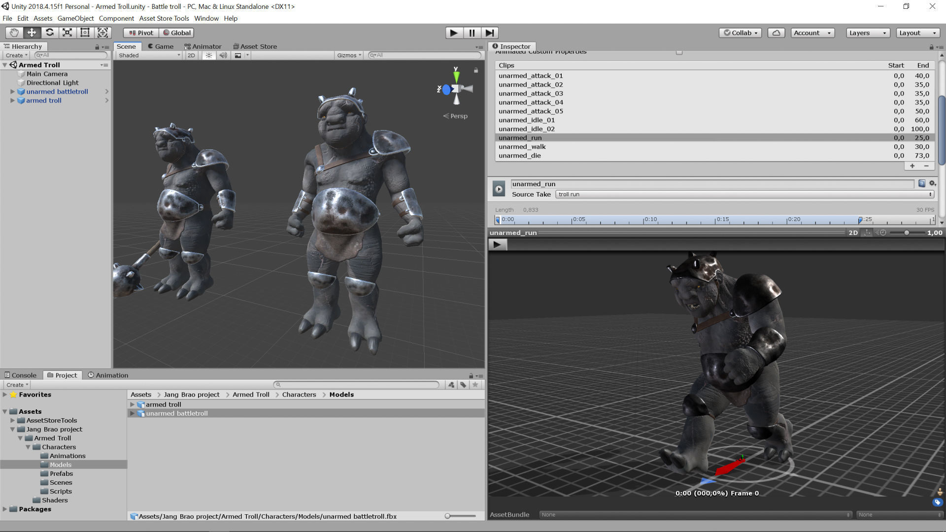This screenshot has width=946, height=532.
Task: Toggle Persp projection label
Action: point(455,116)
